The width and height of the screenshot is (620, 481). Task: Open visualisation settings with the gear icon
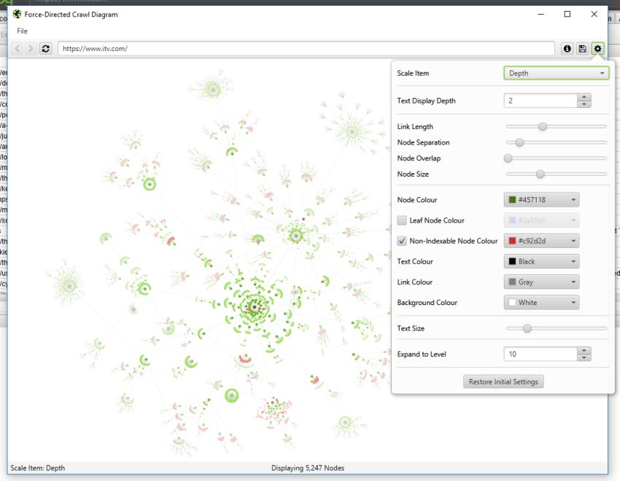(597, 48)
